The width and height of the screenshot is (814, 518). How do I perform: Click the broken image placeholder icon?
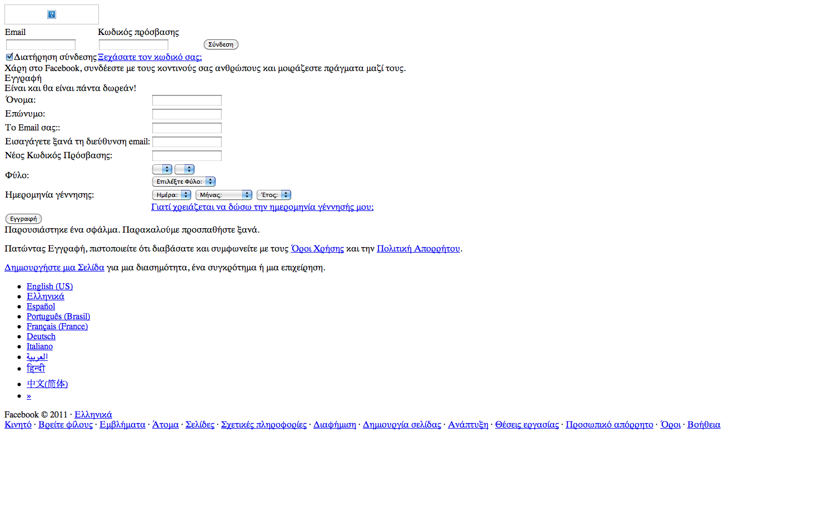click(x=52, y=14)
